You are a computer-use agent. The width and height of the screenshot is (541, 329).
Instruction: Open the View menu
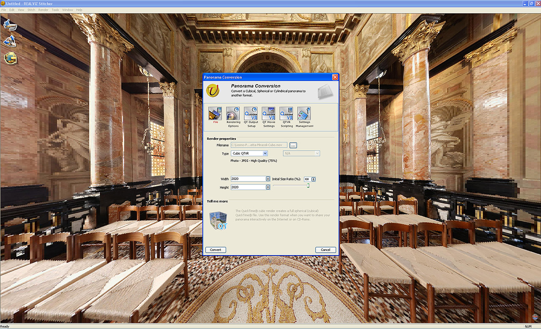pyautogui.click(x=21, y=10)
